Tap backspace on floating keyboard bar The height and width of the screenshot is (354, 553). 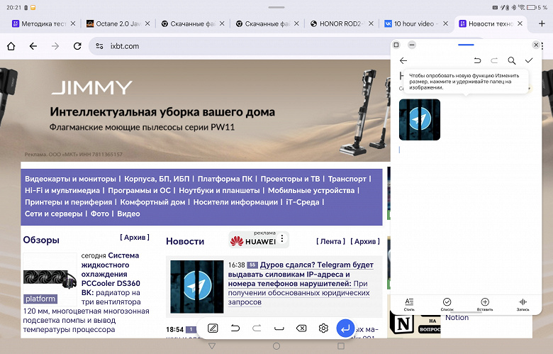(301, 328)
